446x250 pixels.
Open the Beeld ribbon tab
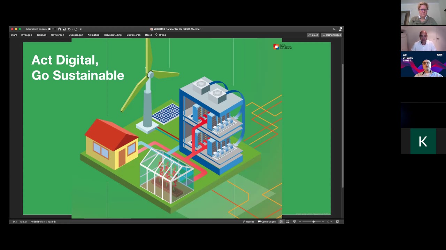click(x=148, y=35)
